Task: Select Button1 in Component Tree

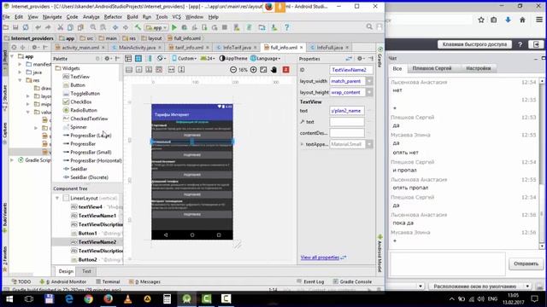Action: tap(87, 233)
